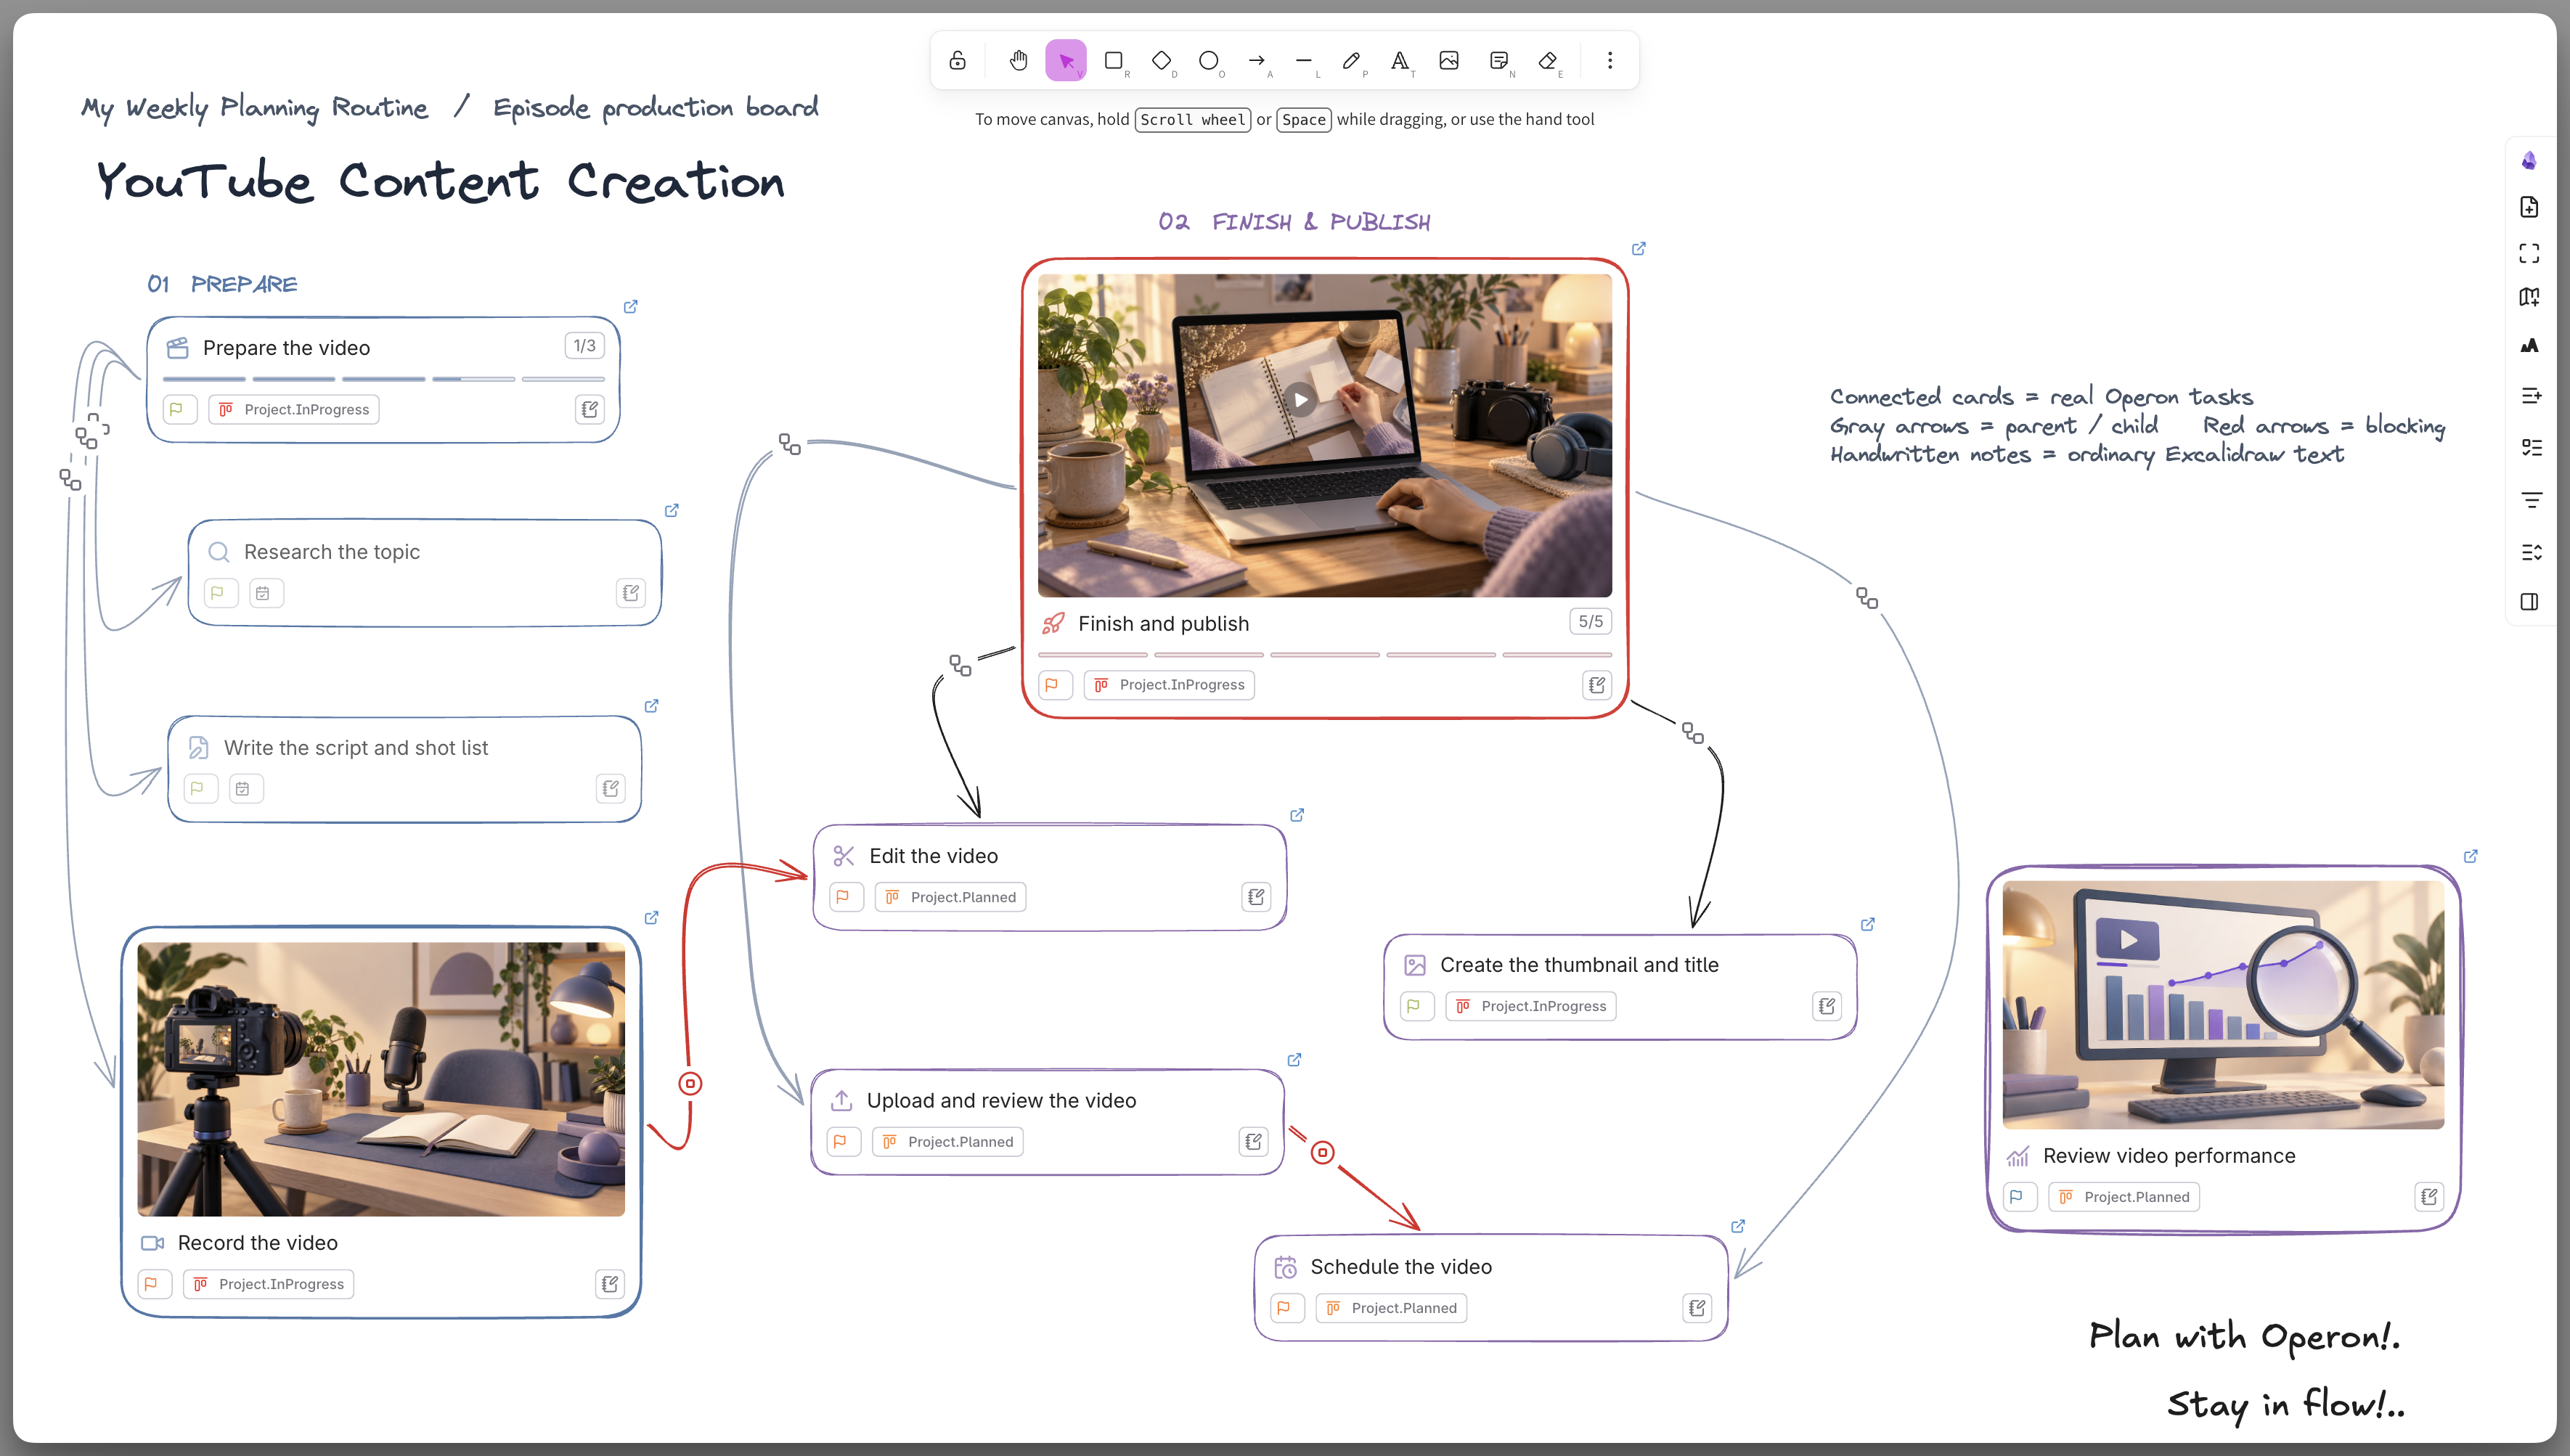
Task: Toggle fullscreen mode in right sidebar
Action: 2529,253
